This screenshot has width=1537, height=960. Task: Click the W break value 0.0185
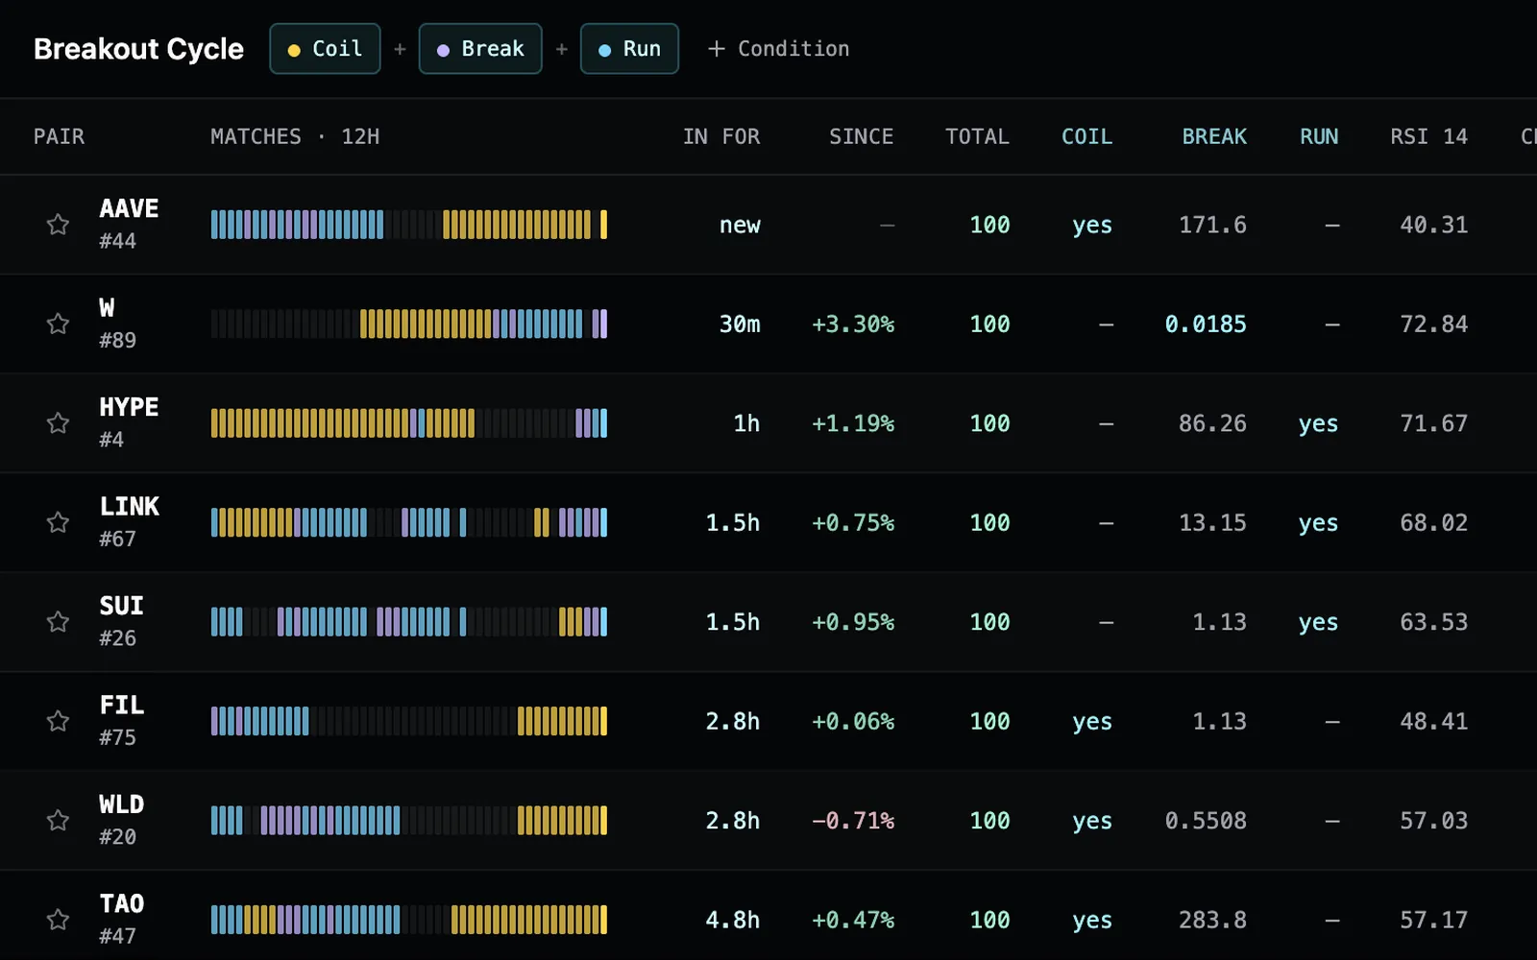(x=1206, y=324)
